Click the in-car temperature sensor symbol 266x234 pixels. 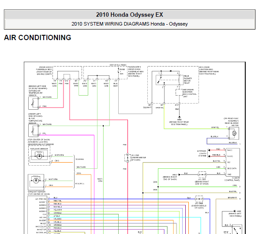[x=33, y=130]
